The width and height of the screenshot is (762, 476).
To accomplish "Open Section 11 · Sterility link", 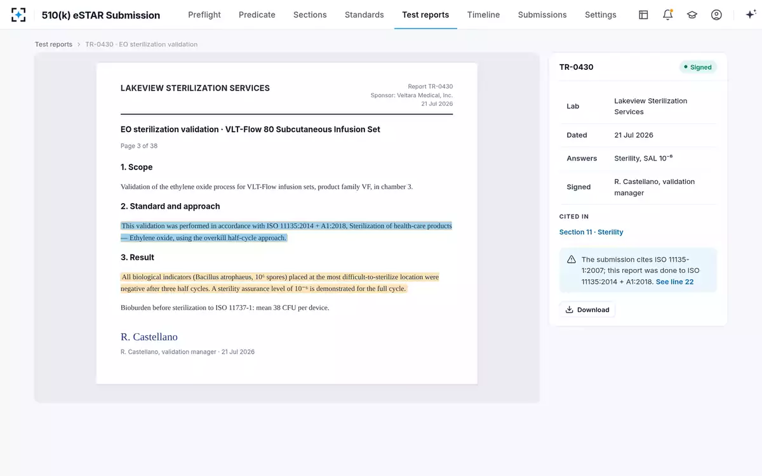I will 591,232.
